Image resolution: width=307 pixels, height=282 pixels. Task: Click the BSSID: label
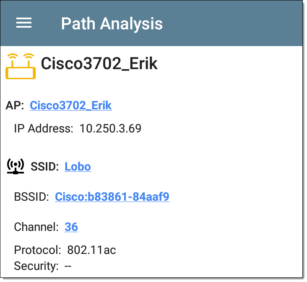point(31,197)
